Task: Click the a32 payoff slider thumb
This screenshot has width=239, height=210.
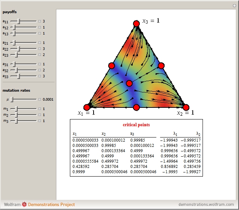Action: click(16, 70)
